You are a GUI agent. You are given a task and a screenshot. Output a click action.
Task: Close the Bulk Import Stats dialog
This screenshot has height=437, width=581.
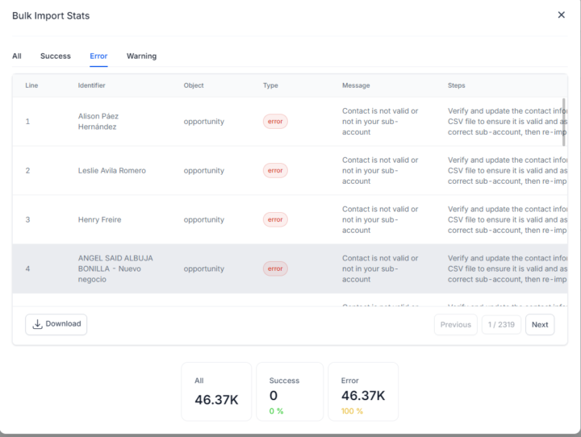click(x=561, y=15)
